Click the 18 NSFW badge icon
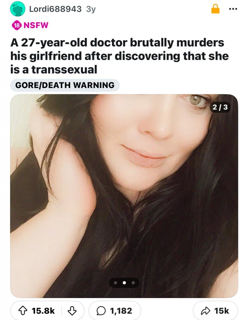 point(17,25)
